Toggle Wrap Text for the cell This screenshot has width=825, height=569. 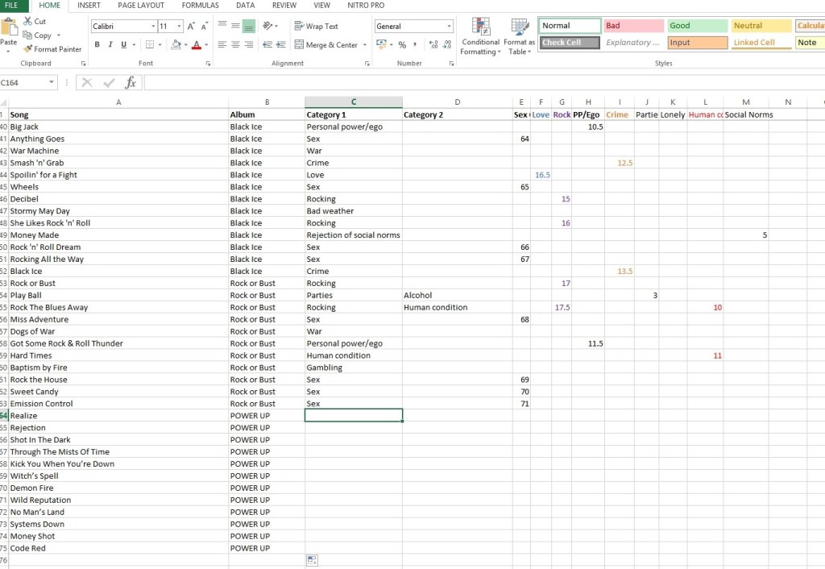point(316,27)
